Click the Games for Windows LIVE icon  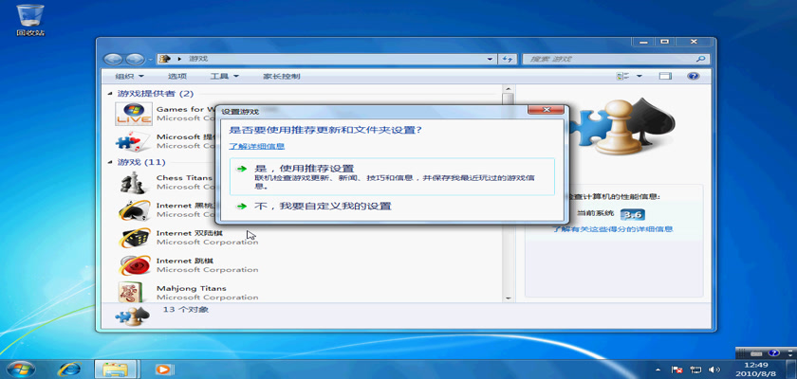point(132,114)
